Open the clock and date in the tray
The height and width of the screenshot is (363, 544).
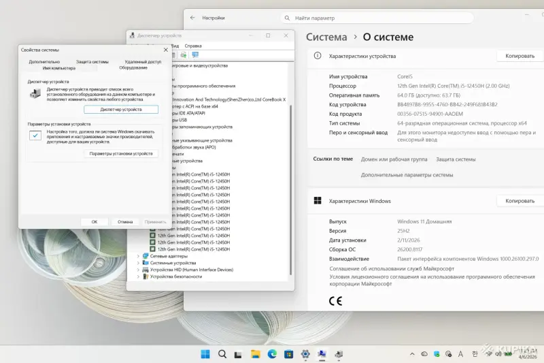tap(528, 354)
